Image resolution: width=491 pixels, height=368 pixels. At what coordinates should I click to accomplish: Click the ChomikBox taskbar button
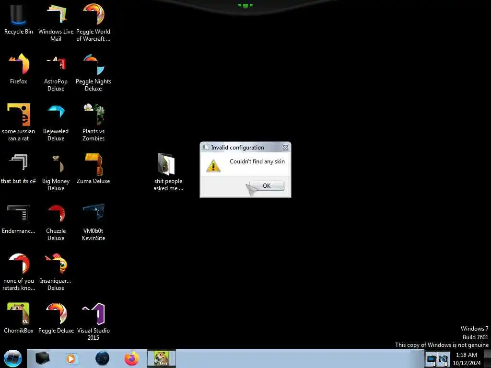(162, 358)
